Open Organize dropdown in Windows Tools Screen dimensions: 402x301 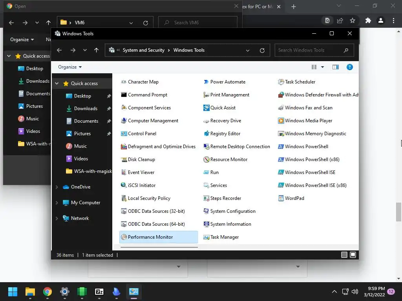pos(70,67)
